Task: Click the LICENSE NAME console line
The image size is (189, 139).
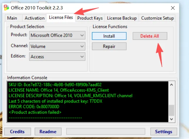Action: pos(59,90)
